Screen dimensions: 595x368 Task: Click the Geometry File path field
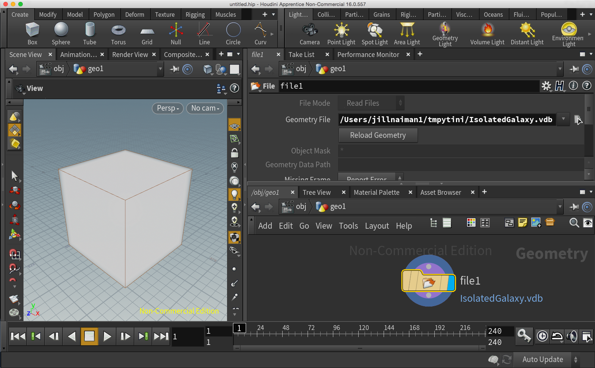pyautogui.click(x=447, y=120)
